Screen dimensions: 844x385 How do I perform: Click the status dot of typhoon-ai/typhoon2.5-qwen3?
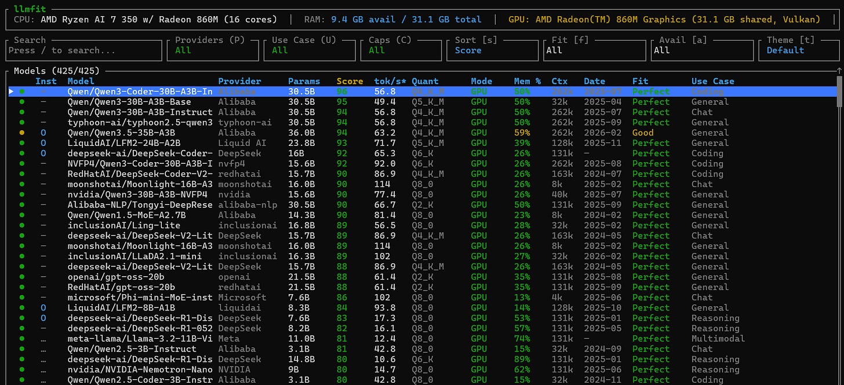pyautogui.click(x=22, y=122)
